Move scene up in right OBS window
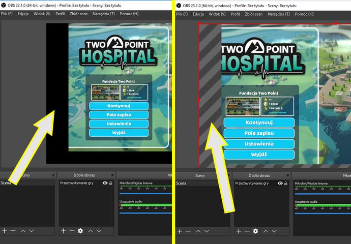351x244 pixels. coord(198,231)
